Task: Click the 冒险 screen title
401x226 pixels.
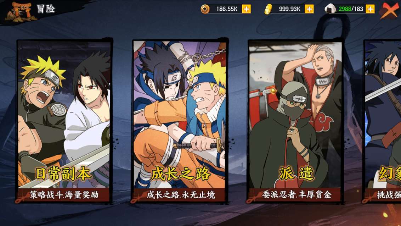Action: tap(46, 9)
